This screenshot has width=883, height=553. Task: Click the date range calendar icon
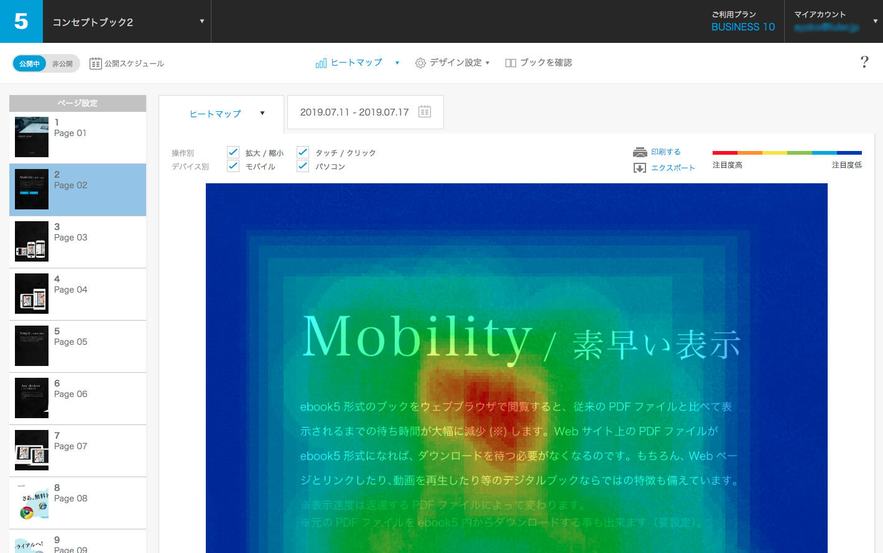pyautogui.click(x=425, y=112)
